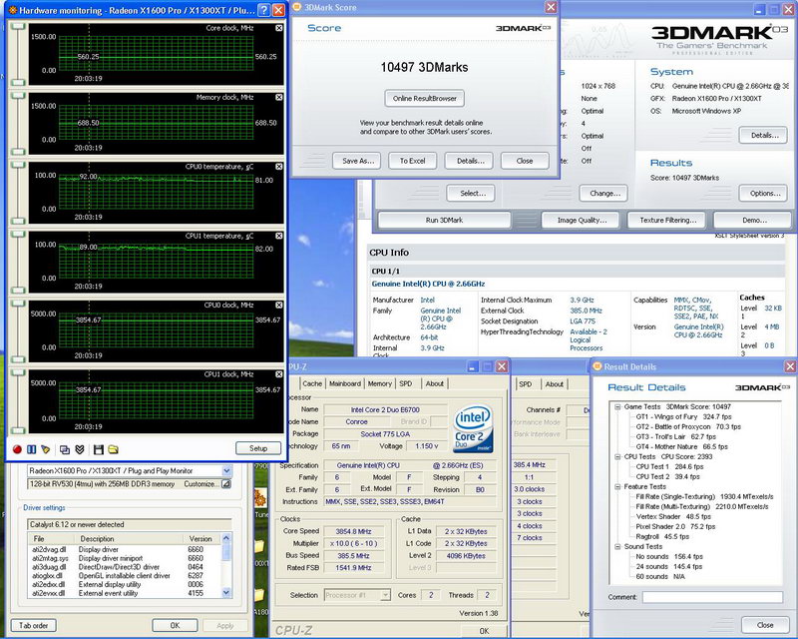The height and width of the screenshot is (639, 798).
Task: Click the double down-chevron icon in monitoring toolbar
Action: coord(80,449)
